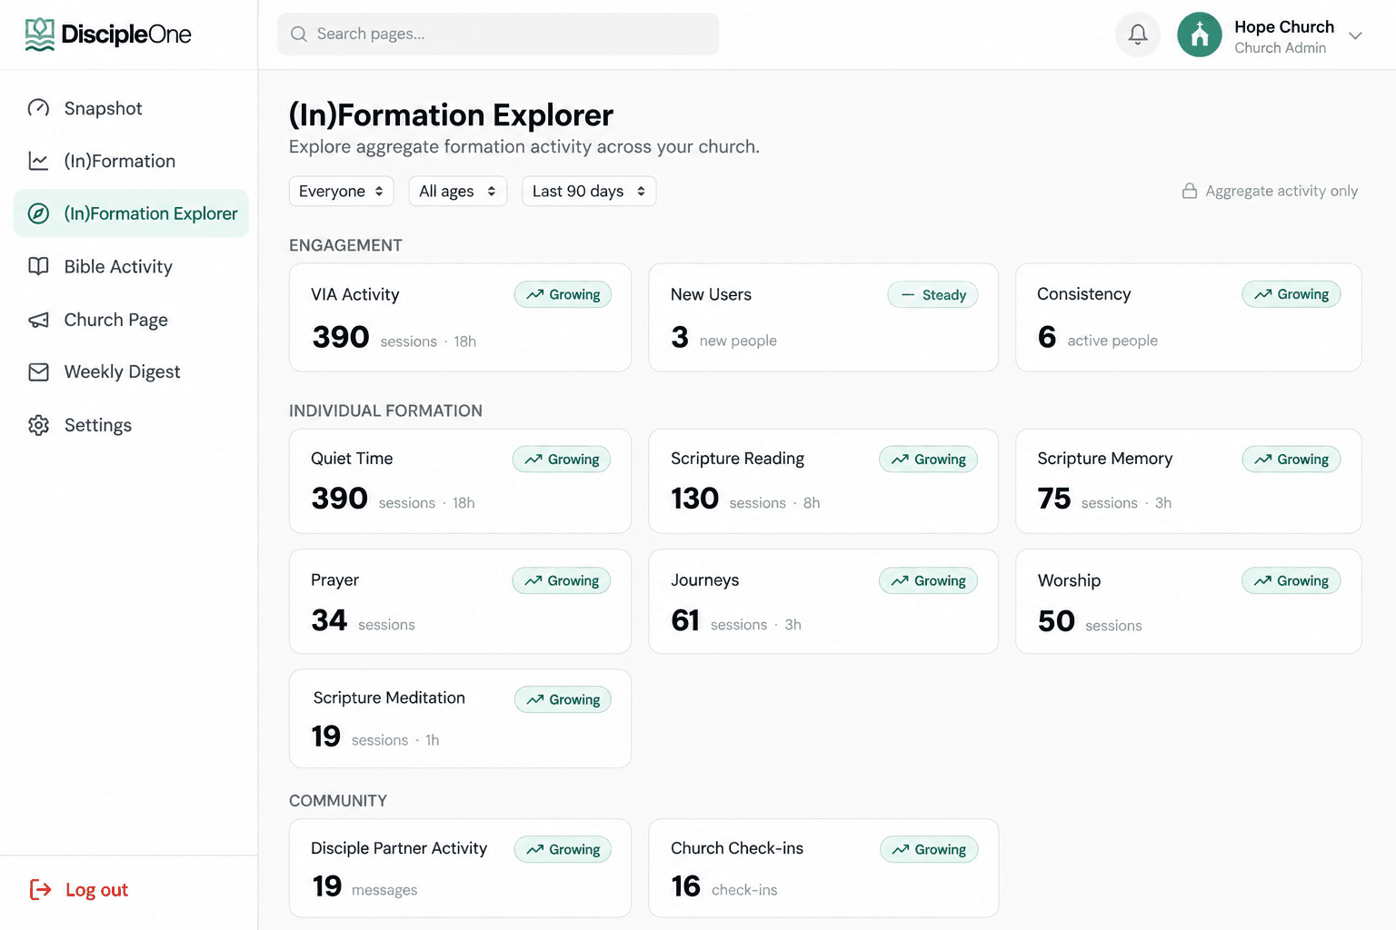Click Growing badge on Prayer card

coord(562,580)
